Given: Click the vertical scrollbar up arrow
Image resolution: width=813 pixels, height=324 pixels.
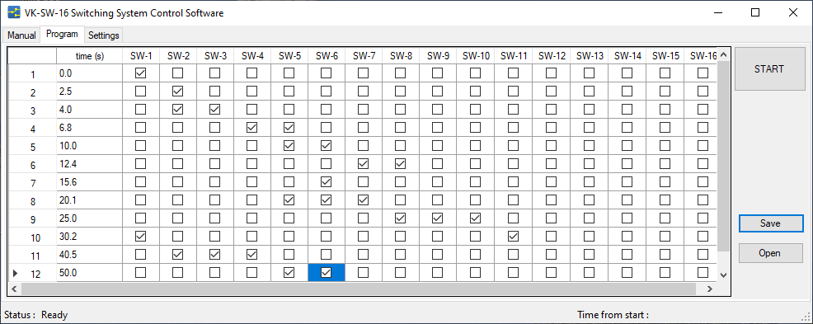Looking at the screenshot, I should (724, 54).
